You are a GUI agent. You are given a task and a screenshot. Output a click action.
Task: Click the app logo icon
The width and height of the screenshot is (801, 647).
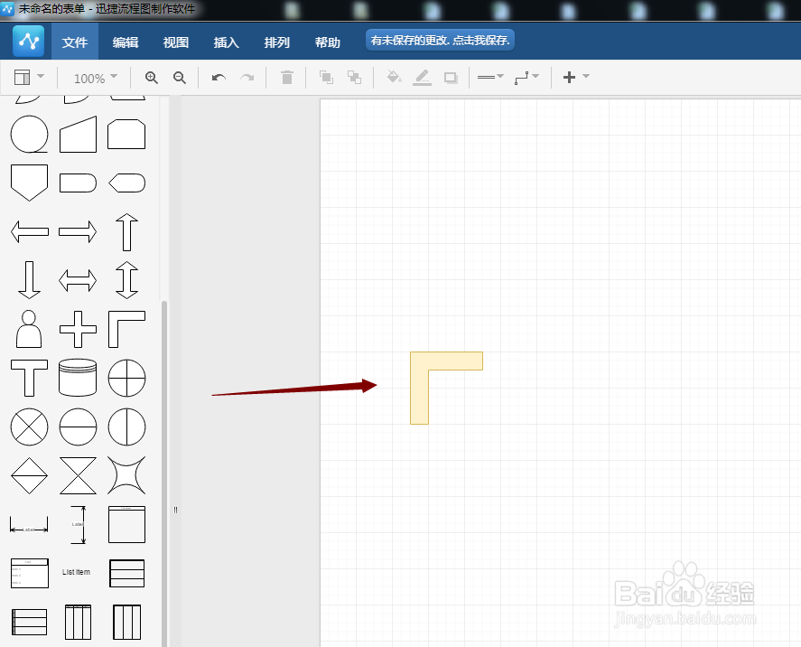[28, 42]
